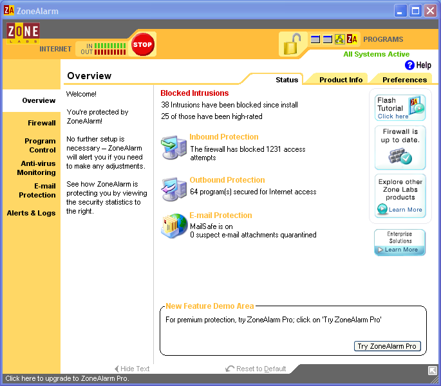Click the E-mail Protection globe icon

coord(174,226)
